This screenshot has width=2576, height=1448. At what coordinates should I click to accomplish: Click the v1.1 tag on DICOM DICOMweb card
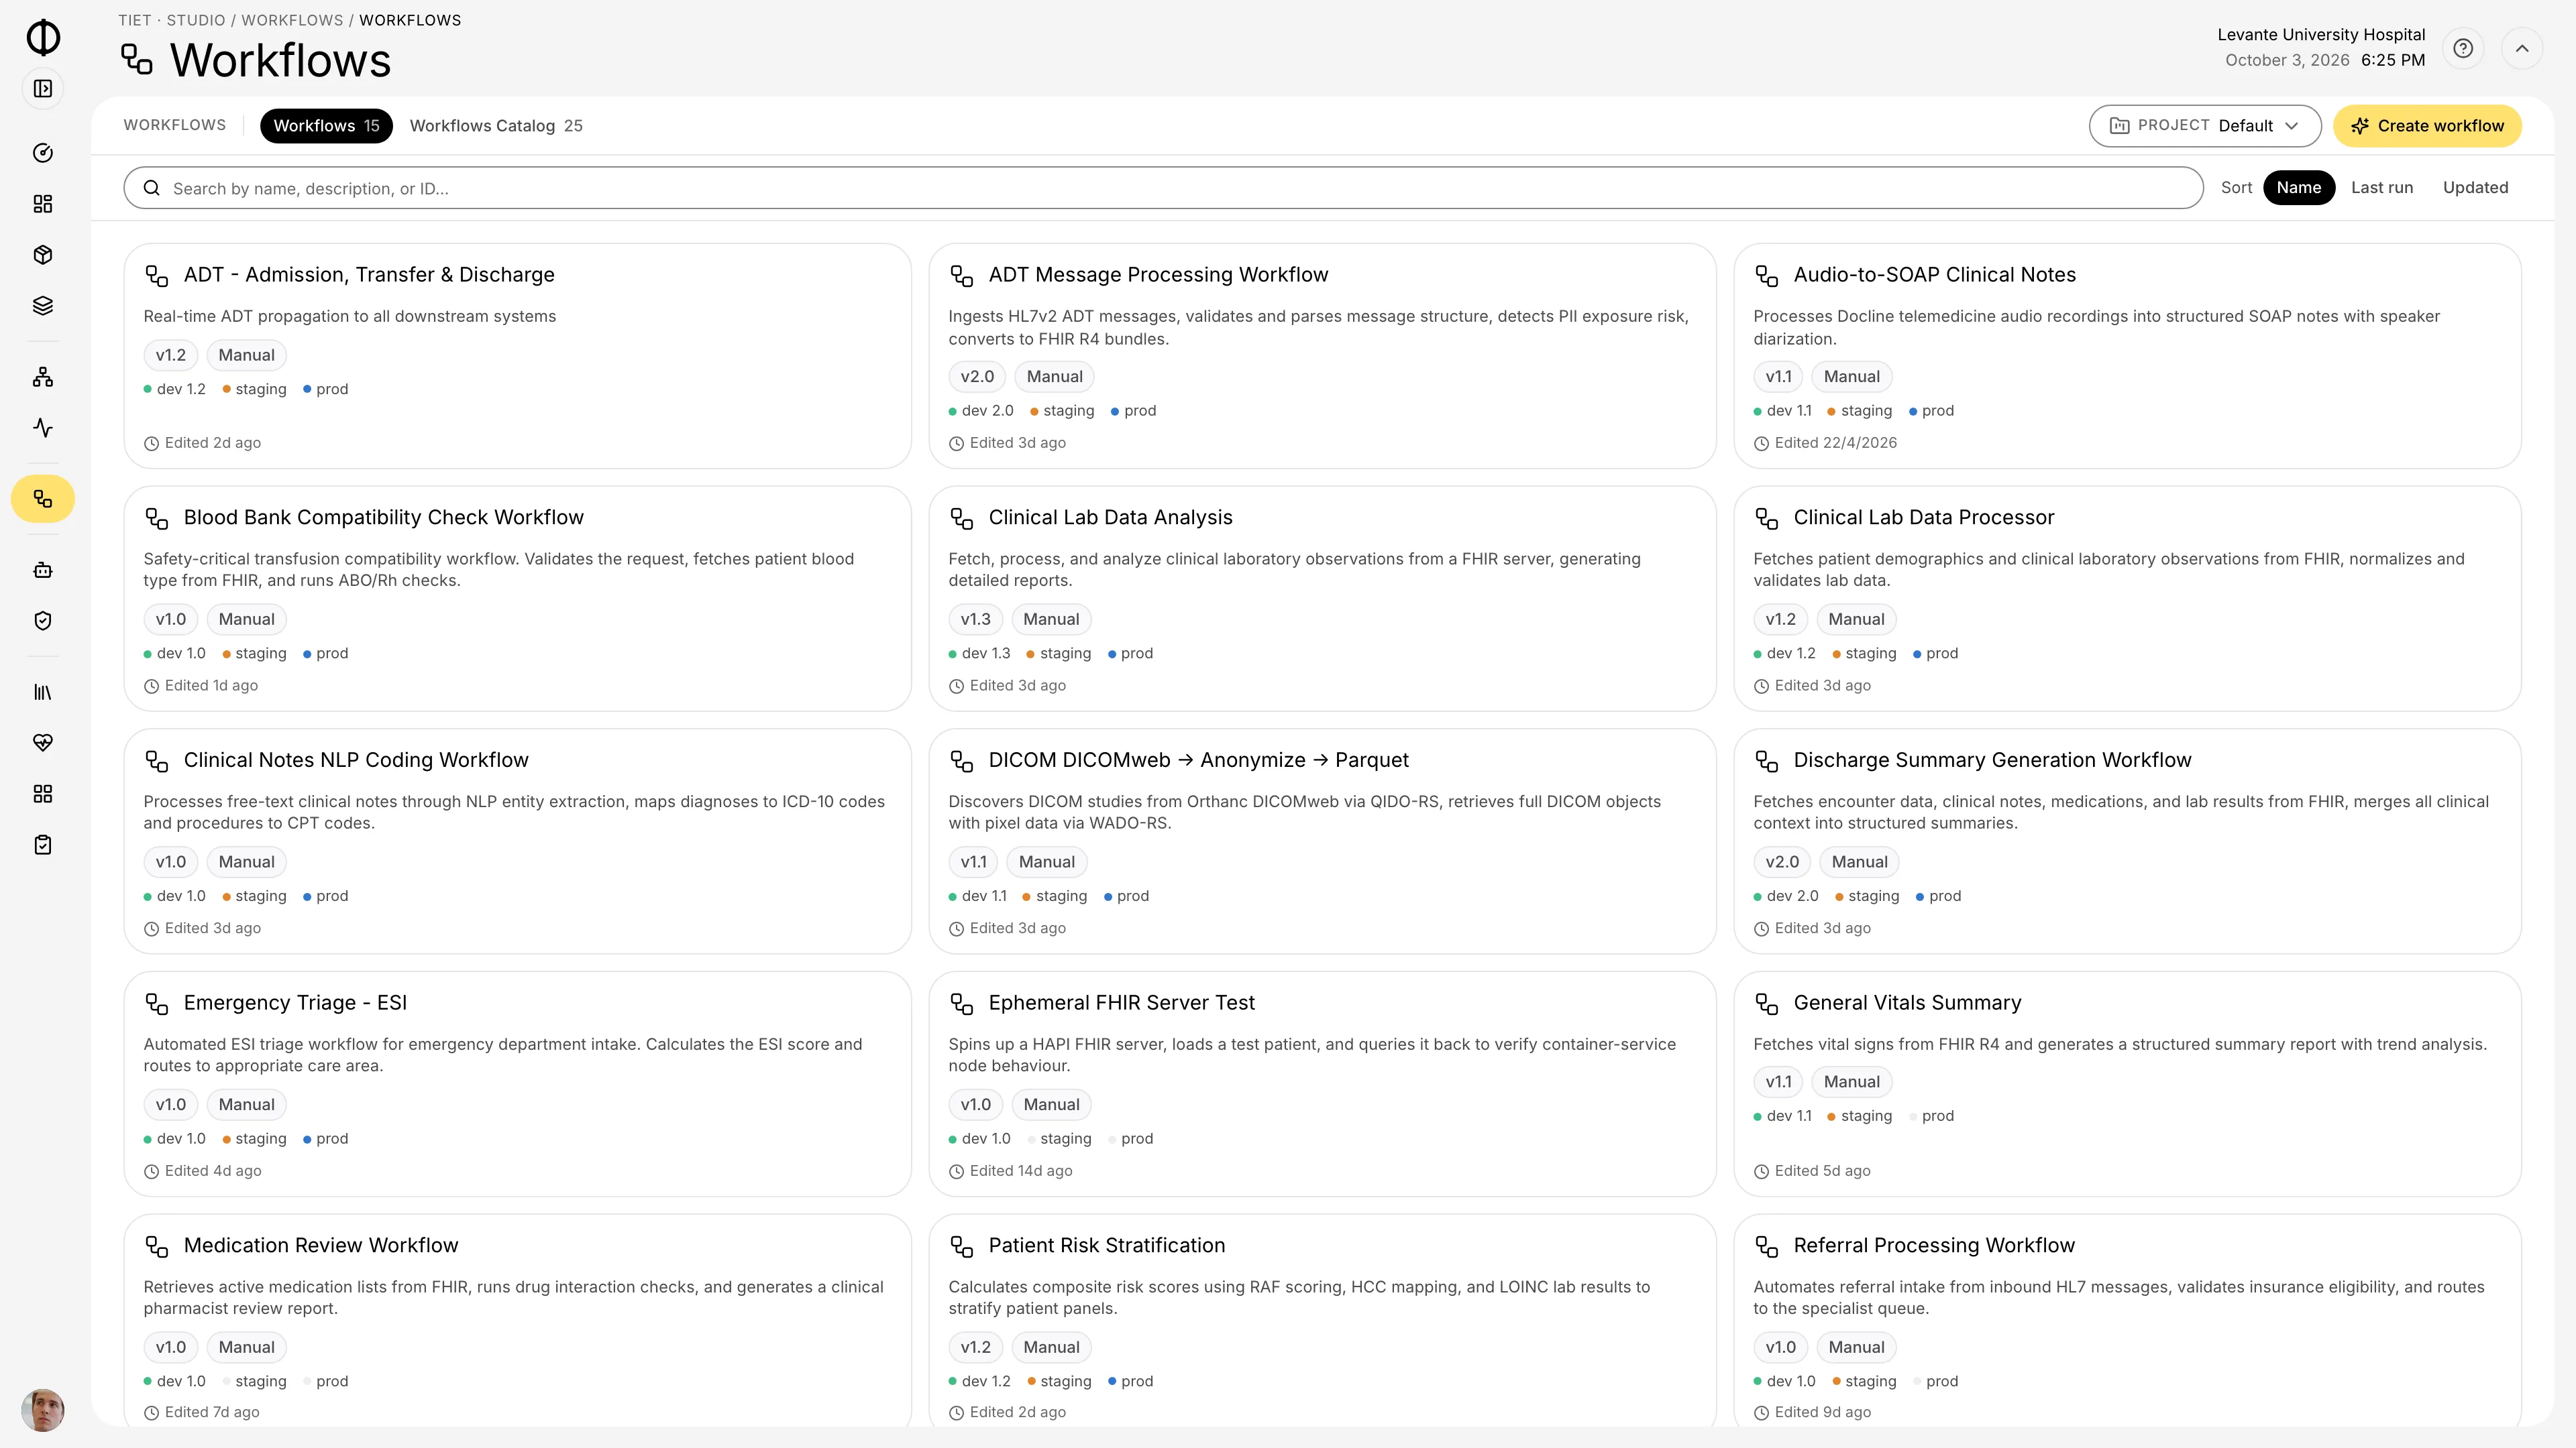pyautogui.click(x=973, y=862)
